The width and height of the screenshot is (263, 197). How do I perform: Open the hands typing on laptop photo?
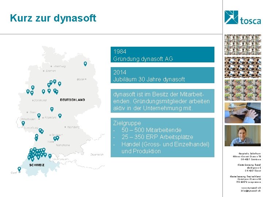pyautogui.click(x=243, y=113)
